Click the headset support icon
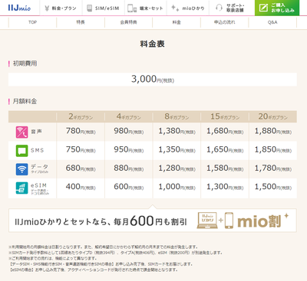 [x=219, y=8]
